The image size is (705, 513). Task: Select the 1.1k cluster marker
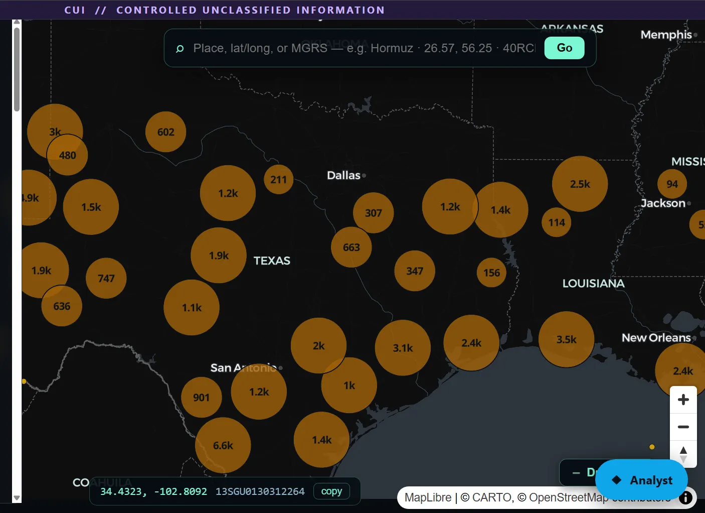(192, 308)
